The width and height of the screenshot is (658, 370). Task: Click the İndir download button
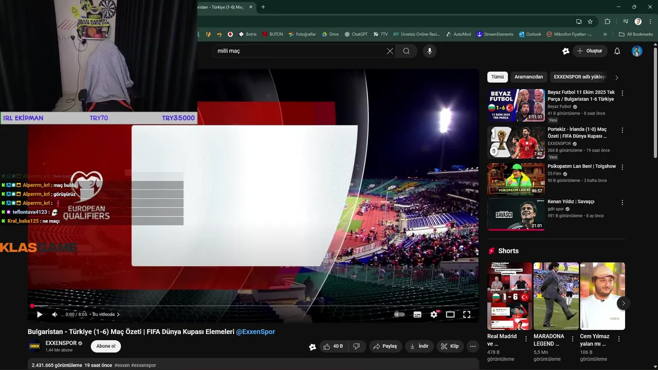418,346
